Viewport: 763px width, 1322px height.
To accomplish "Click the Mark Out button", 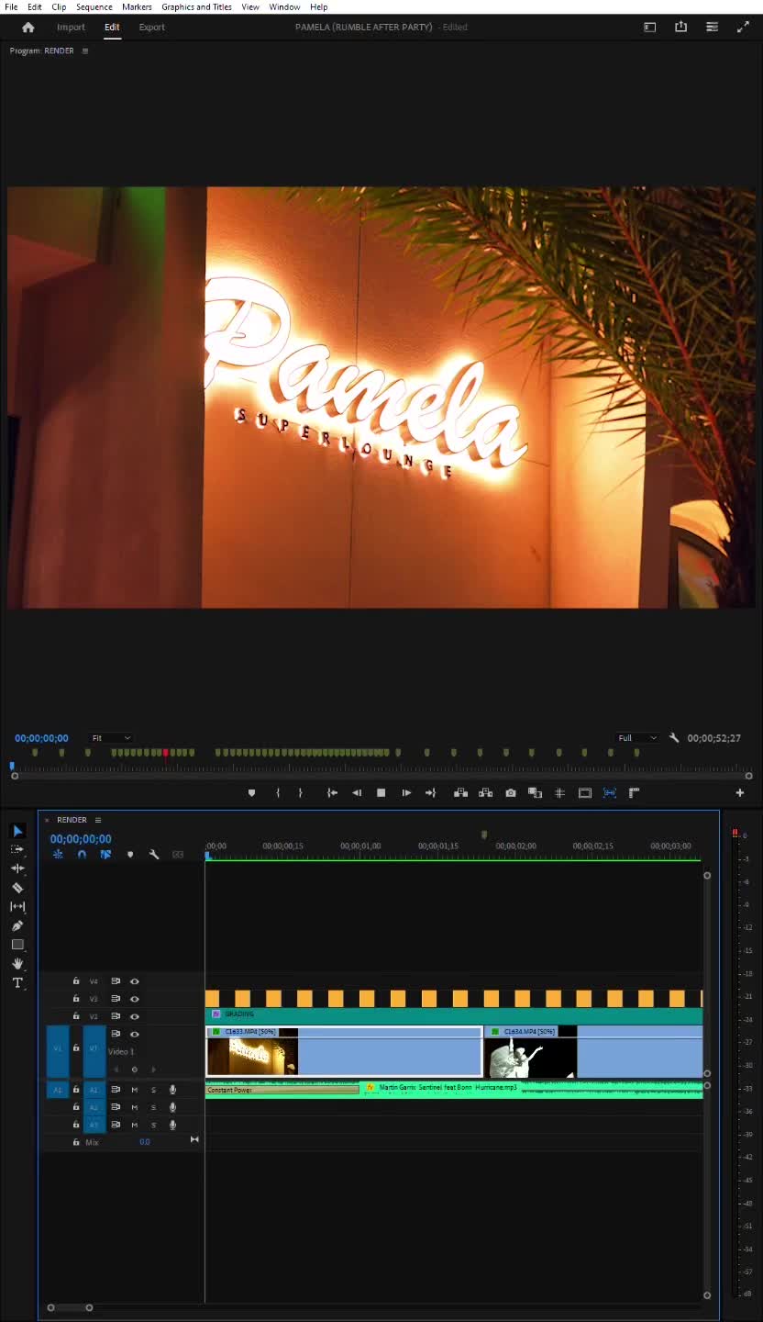I will (x=300, y=793).
